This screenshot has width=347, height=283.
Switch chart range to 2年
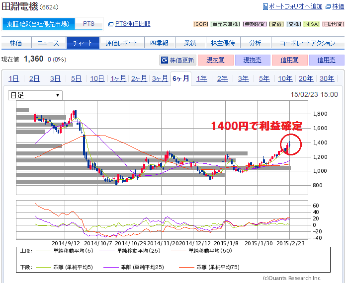[222, 78]
